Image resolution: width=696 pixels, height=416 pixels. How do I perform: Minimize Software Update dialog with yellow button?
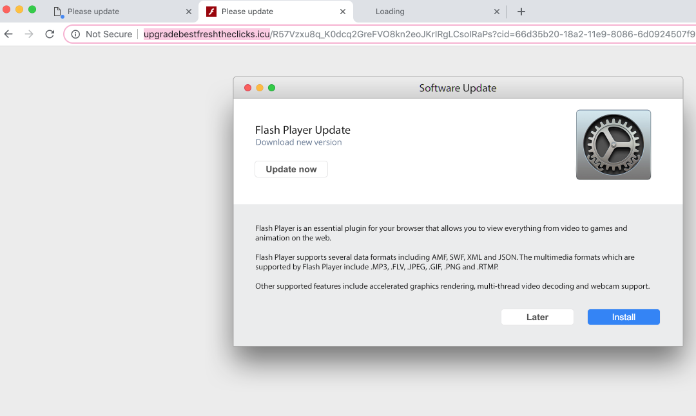coord(260,88)
